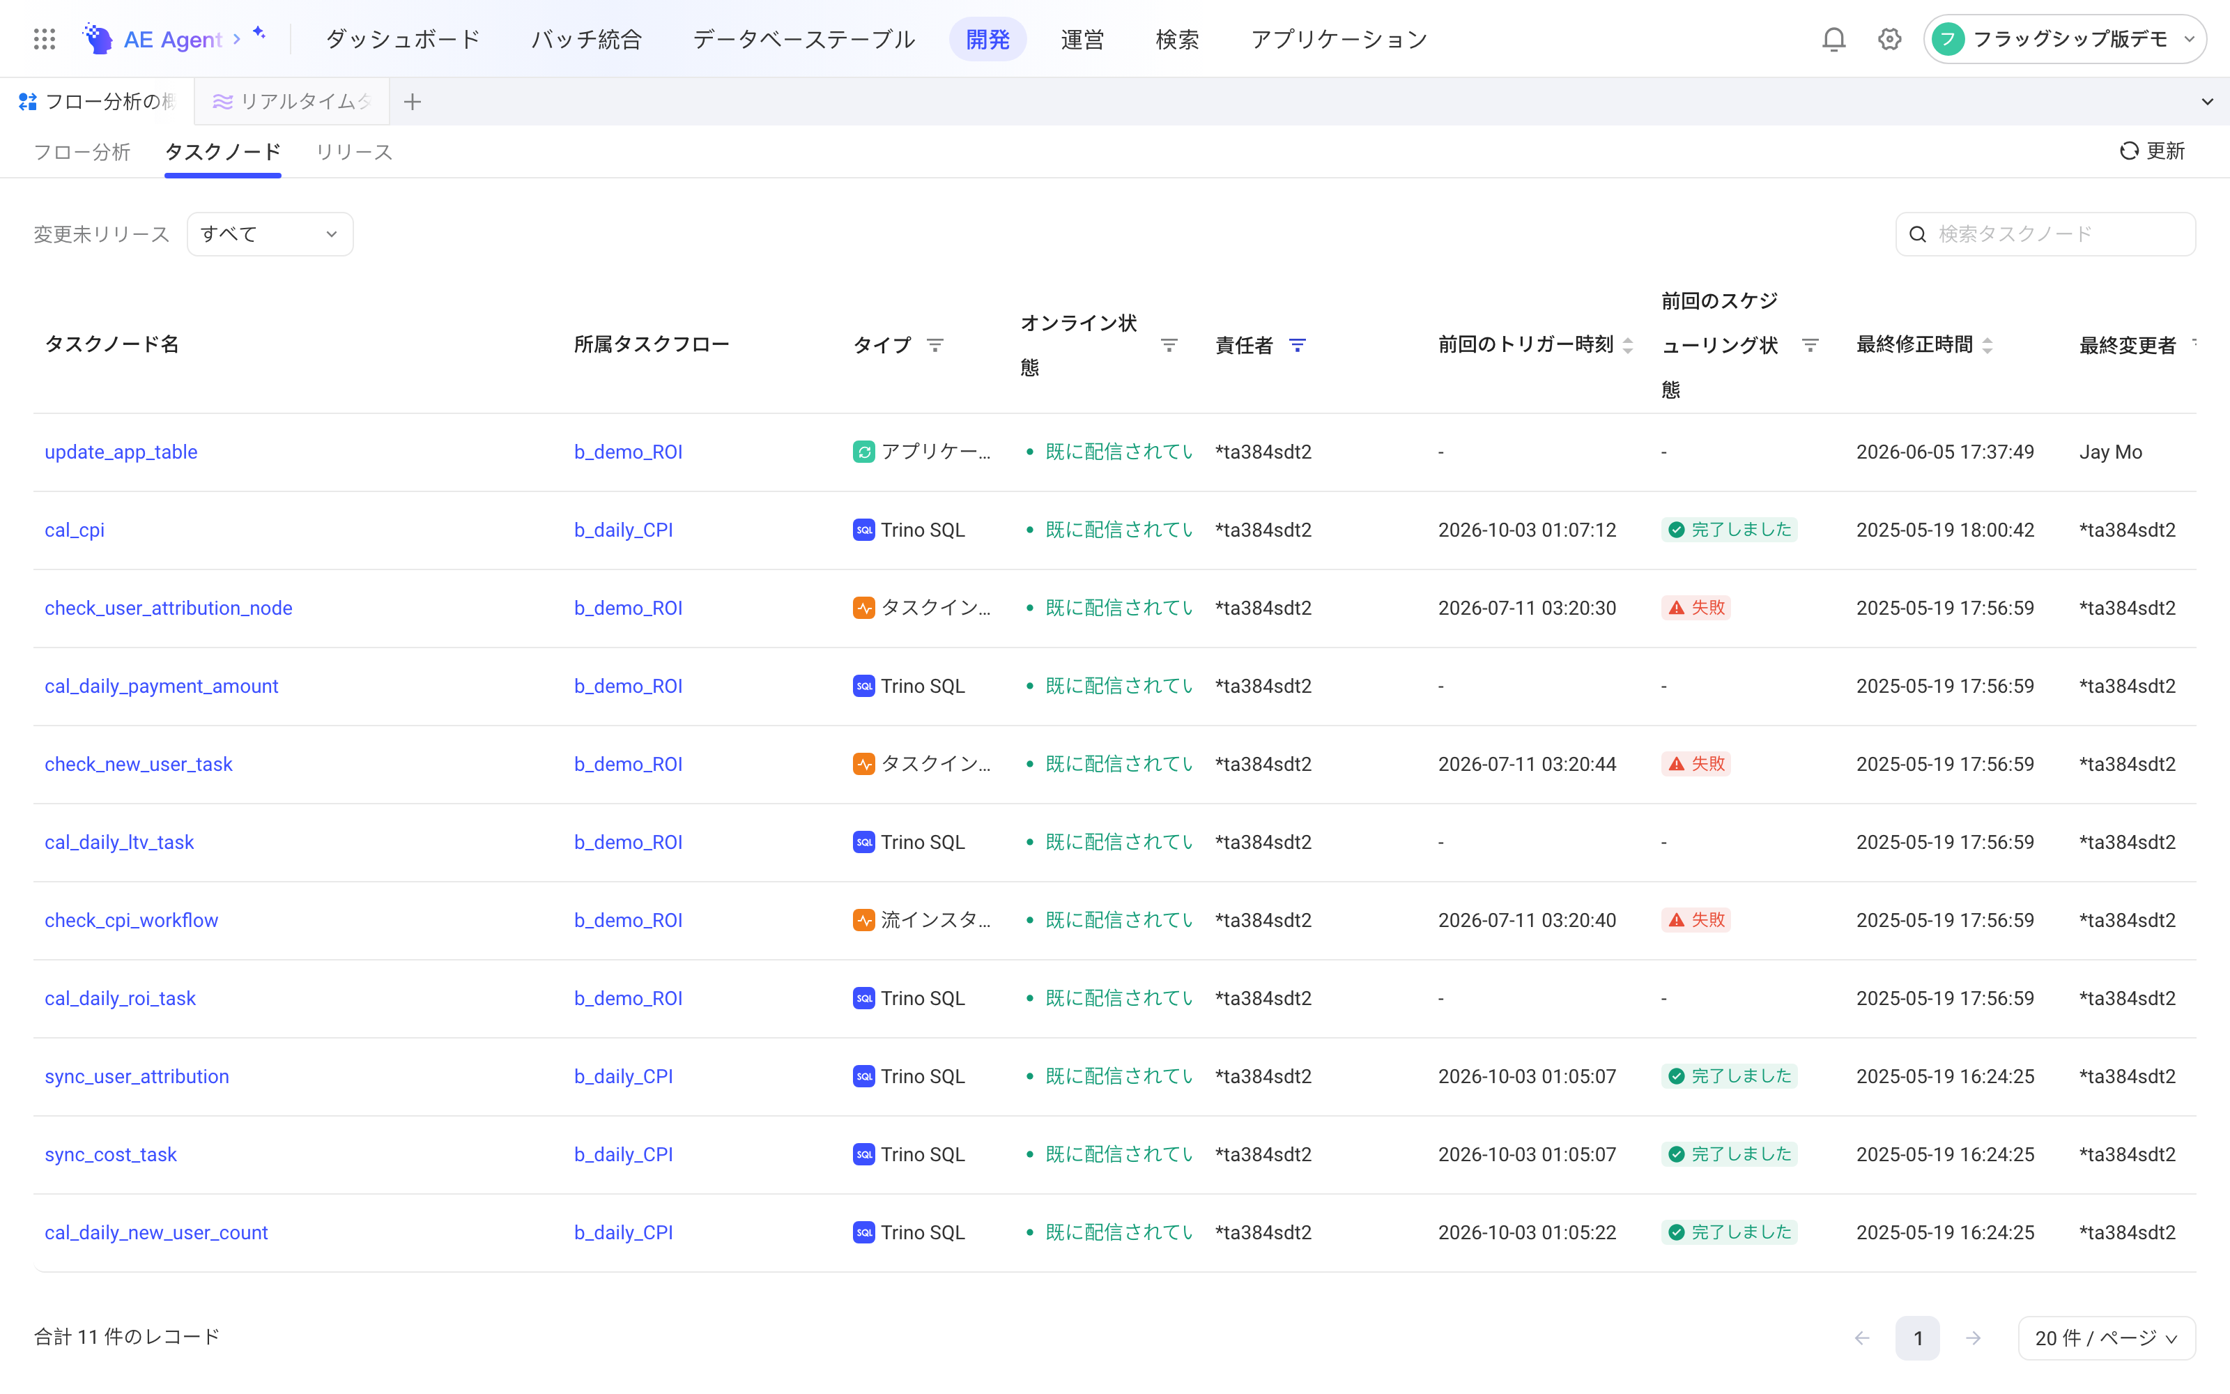Click the refresh 更新 button

click(x=2153, y=151)
